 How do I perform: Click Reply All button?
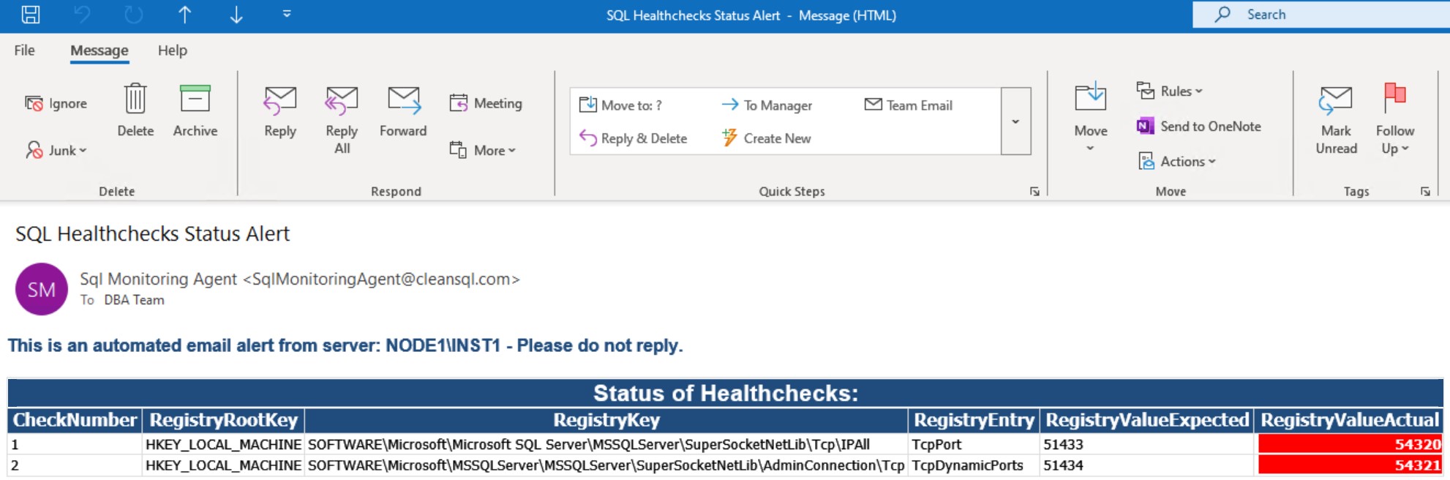(x=342, y=119)
